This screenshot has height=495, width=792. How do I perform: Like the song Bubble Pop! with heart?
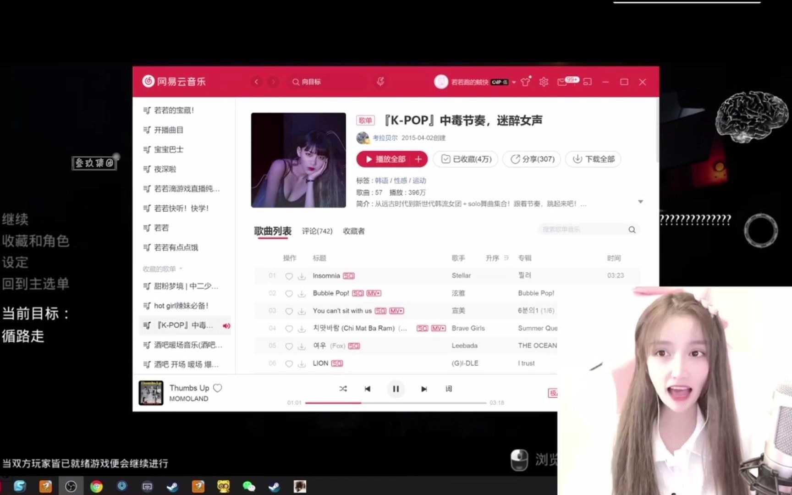(289, 293)
